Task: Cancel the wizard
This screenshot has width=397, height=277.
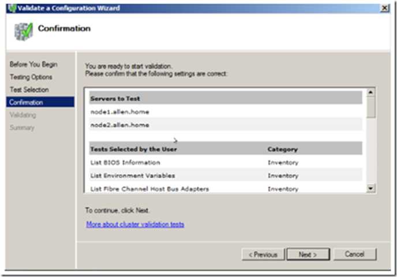Action: [x=355, y=254]
